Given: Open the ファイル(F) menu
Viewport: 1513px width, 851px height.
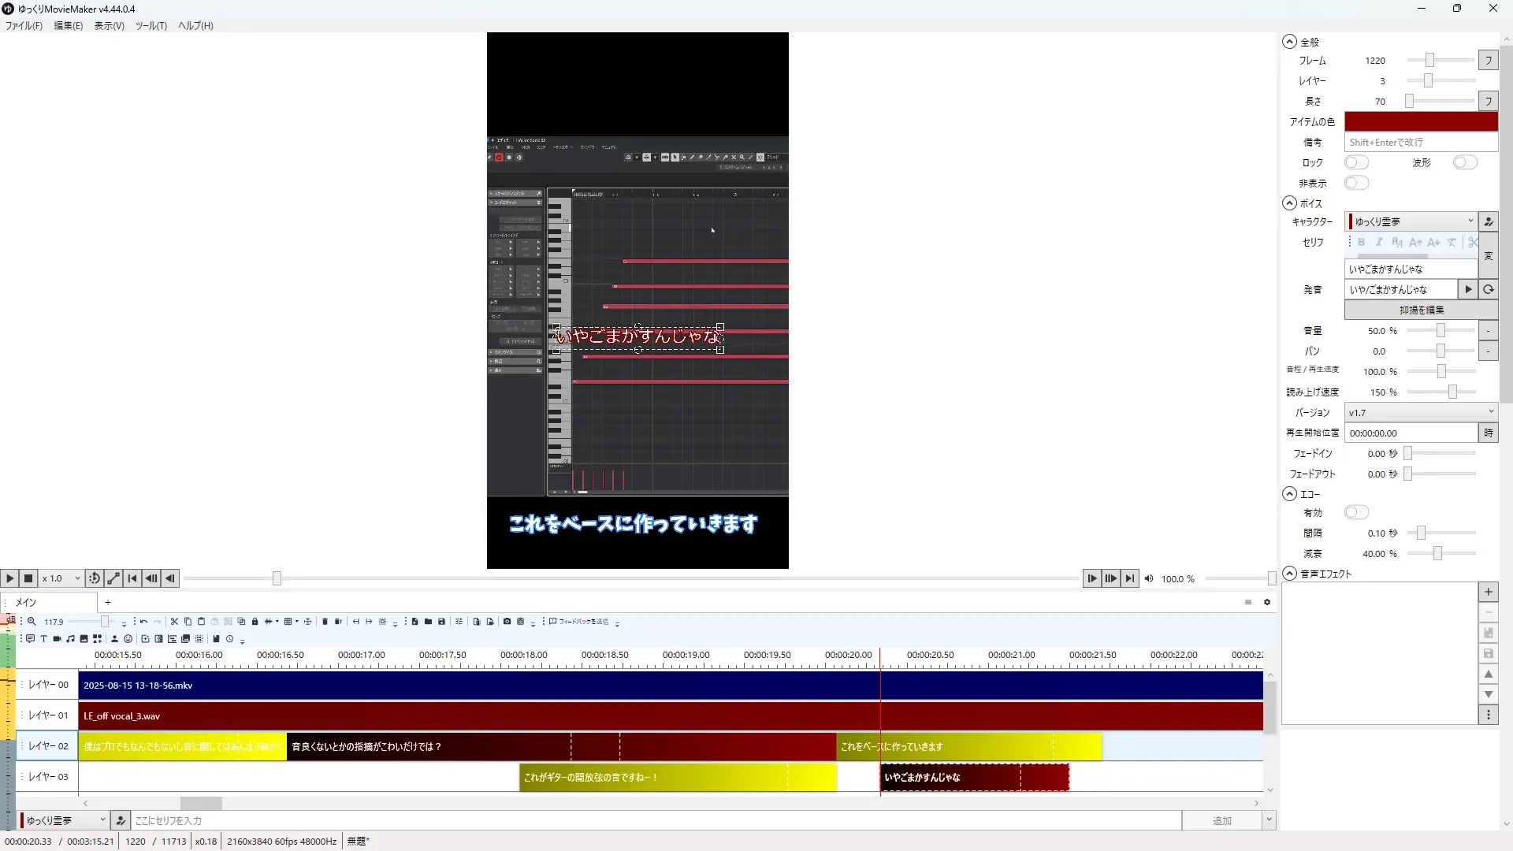Looking at the screenshot, I should coord(24,25).
